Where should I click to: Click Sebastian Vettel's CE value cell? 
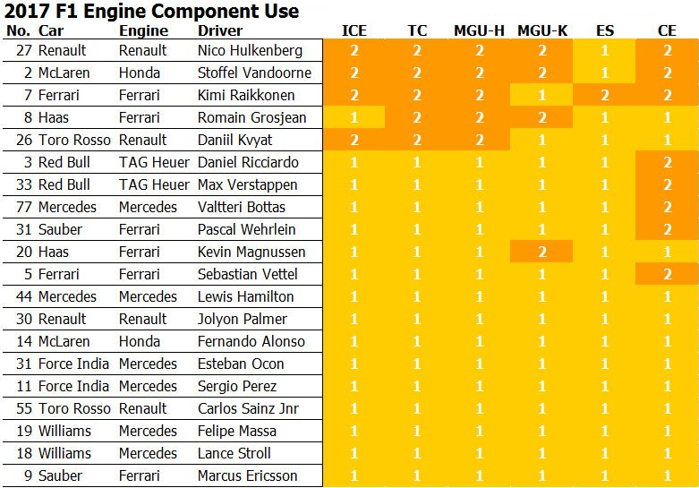(667, 274)
